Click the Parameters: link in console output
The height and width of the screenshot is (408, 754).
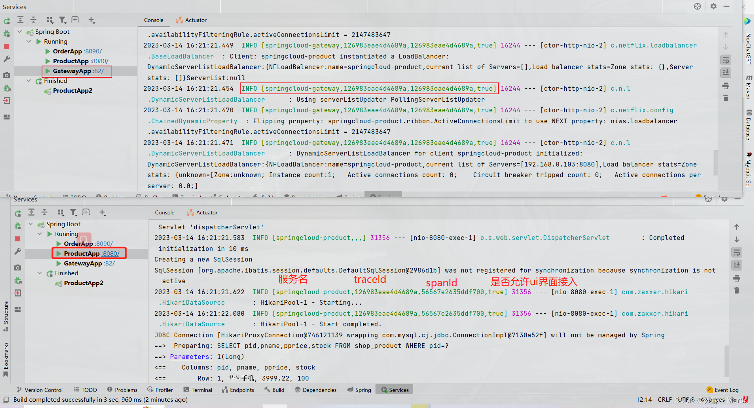[x=191, y=357]
